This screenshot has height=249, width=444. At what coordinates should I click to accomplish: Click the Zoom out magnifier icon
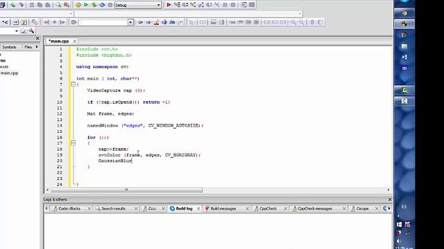[x=302, y=22]
